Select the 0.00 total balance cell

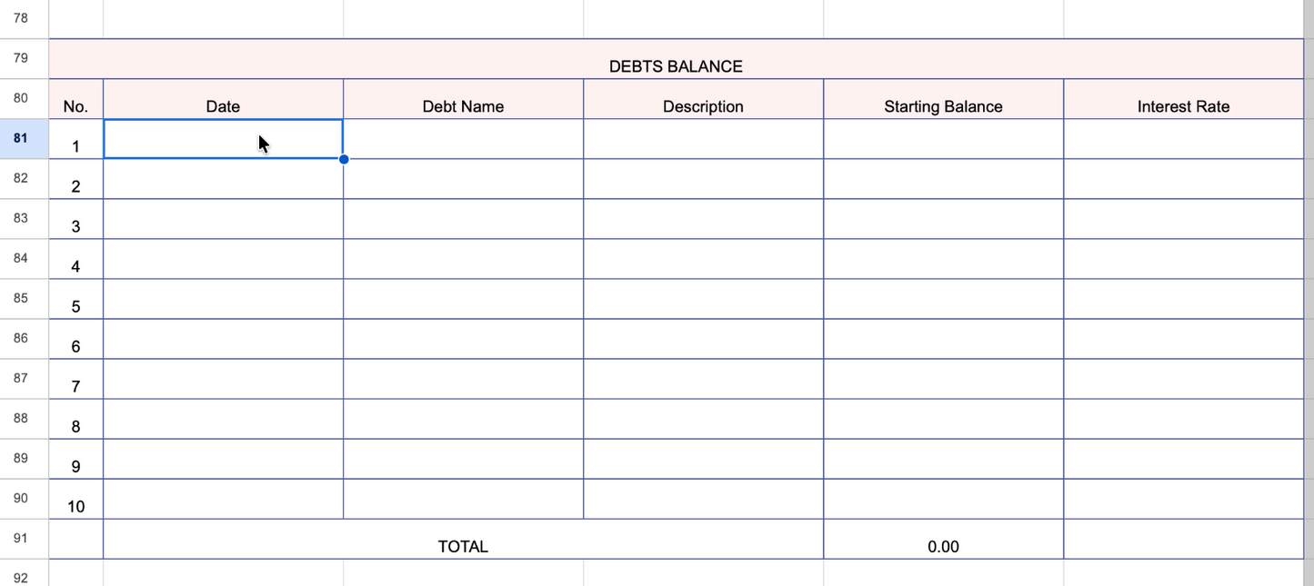[943, 539]
